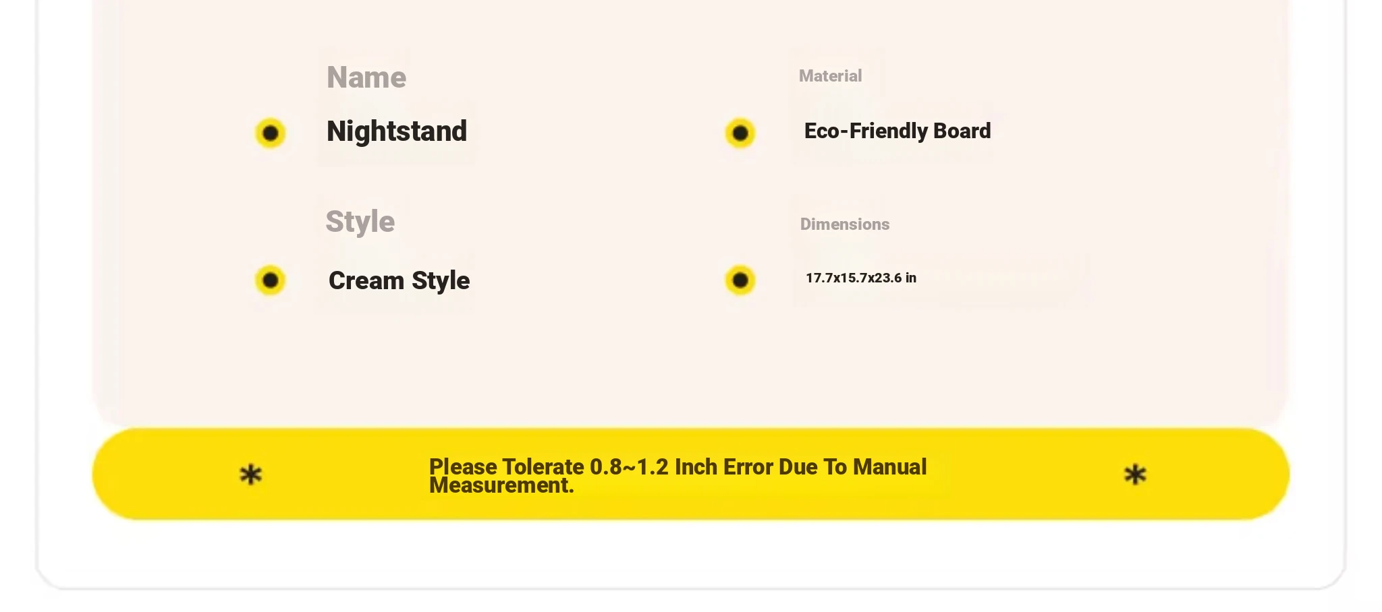Select the Style heading label
1382x612 pixels.
click(360, 222)
